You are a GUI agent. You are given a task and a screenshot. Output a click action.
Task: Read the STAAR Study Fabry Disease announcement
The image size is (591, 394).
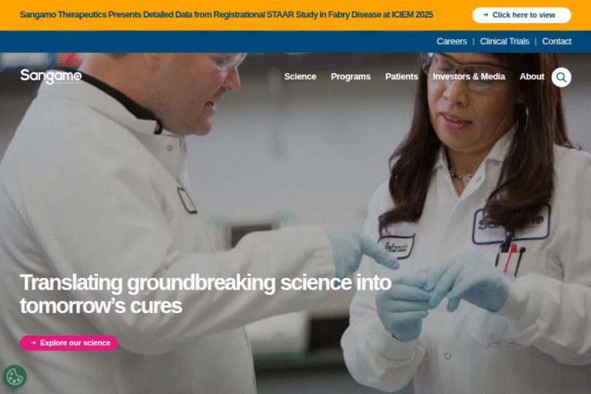coord(226,15)
